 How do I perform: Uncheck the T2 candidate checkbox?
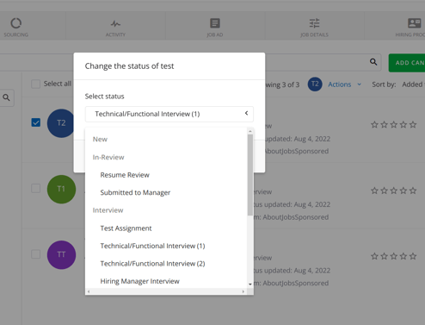click(x=36, y=122)
